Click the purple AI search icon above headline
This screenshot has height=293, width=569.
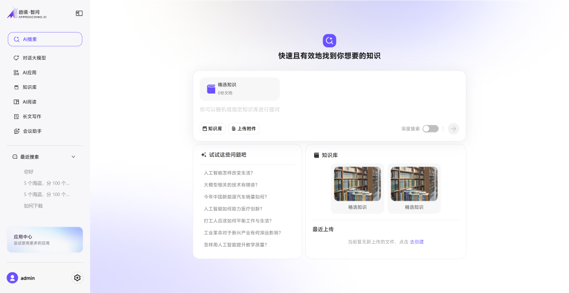coord(330,41)
